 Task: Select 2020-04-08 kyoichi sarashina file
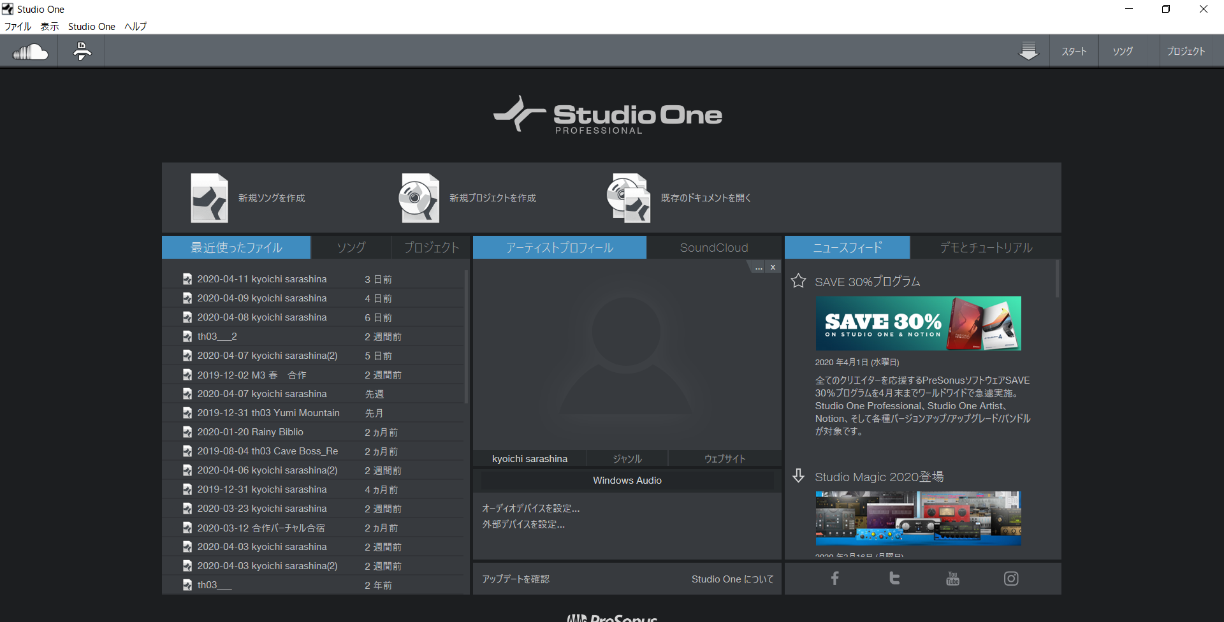coord(314,317)
